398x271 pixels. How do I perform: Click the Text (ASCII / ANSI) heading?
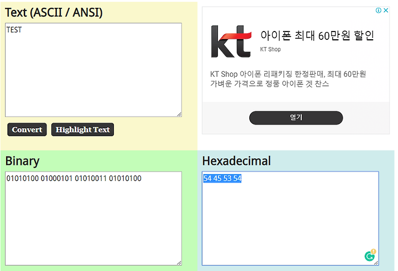54,13
